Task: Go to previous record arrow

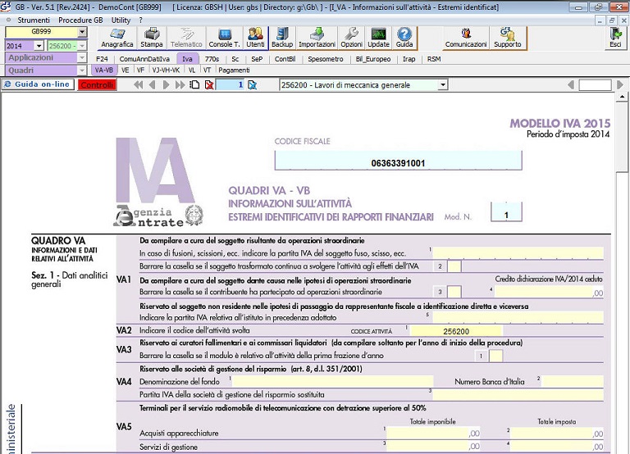Action: click(x=152, y=85)
